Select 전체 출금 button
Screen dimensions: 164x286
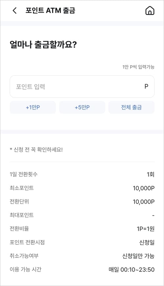131,107
